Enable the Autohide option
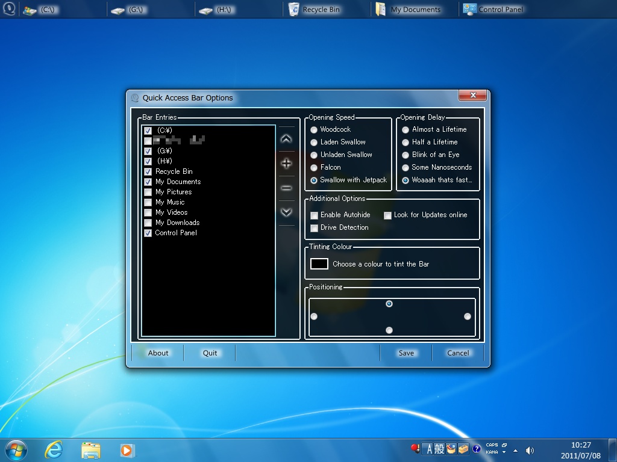 [x=314, y=215]
